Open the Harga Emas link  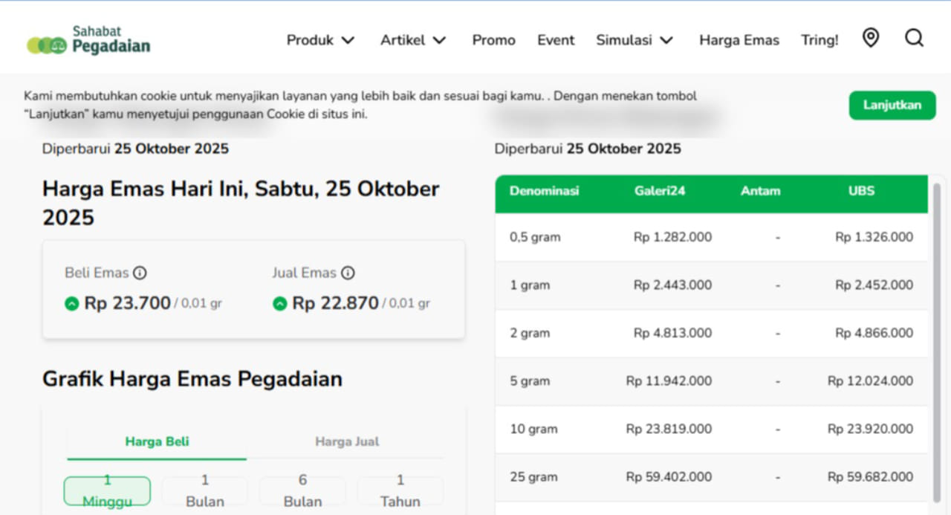coord(739,40)
